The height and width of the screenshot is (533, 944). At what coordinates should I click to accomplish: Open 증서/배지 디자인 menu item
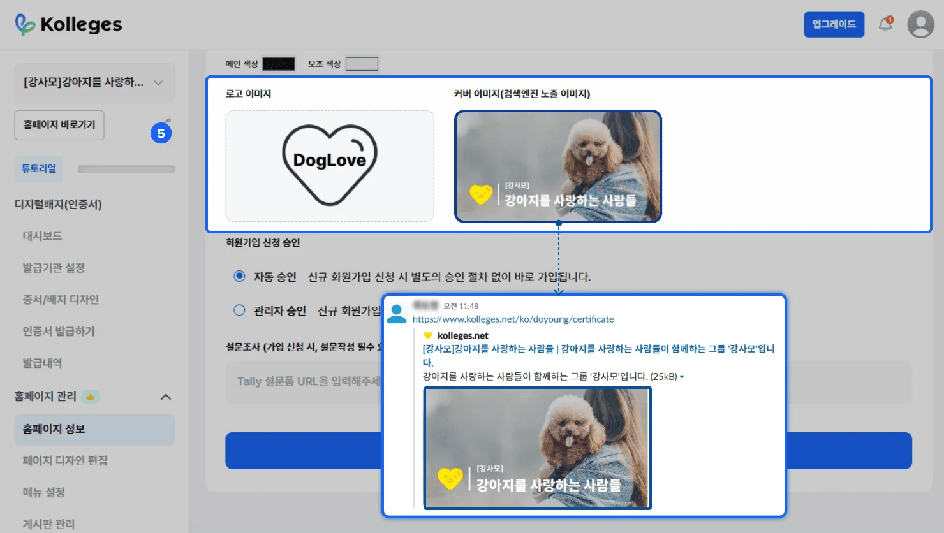point(61,300)
